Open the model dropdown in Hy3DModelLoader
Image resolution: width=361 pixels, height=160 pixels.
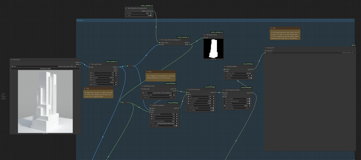[159, 93]
